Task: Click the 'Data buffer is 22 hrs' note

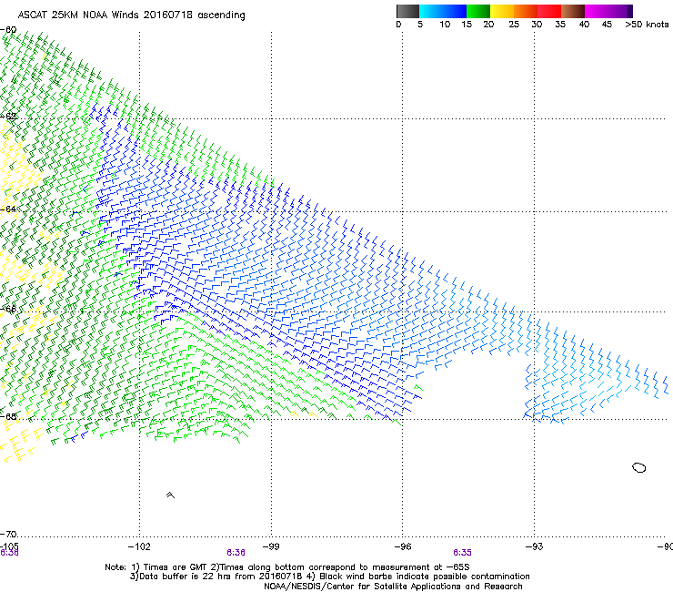Action: tap(329, 577)
